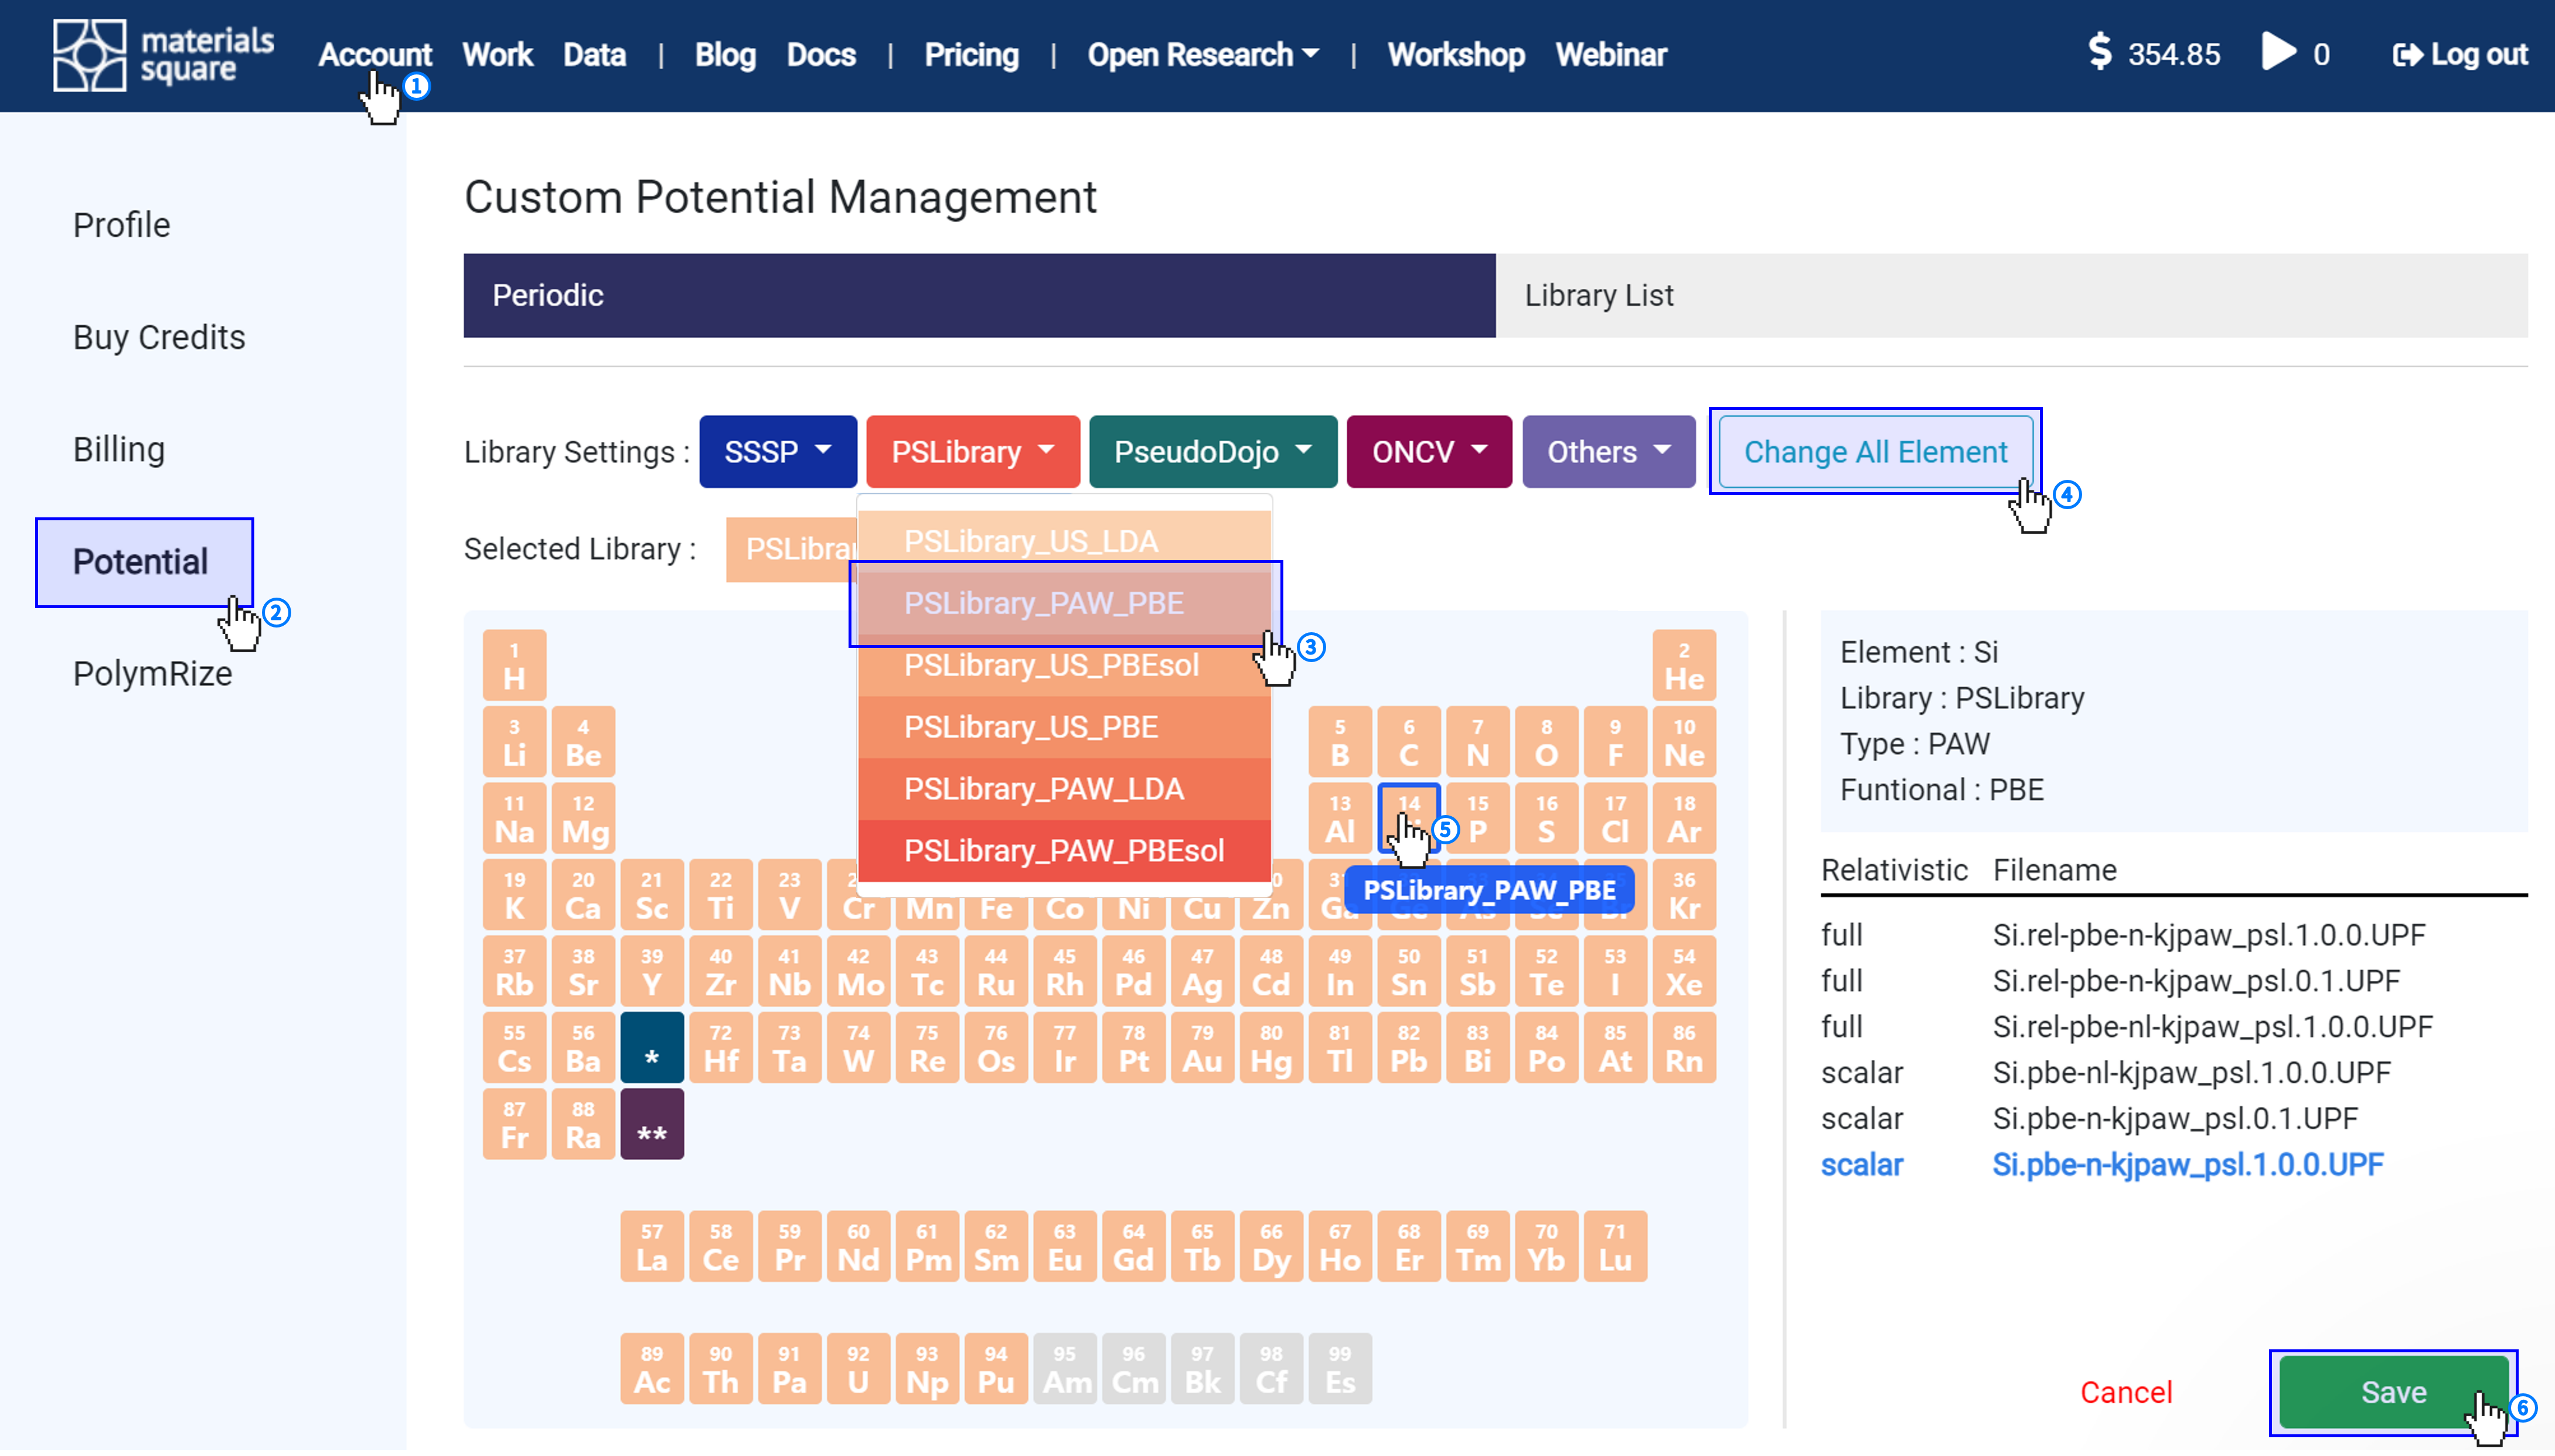Select molybdenum (Mo) element tile

point(858,971)
